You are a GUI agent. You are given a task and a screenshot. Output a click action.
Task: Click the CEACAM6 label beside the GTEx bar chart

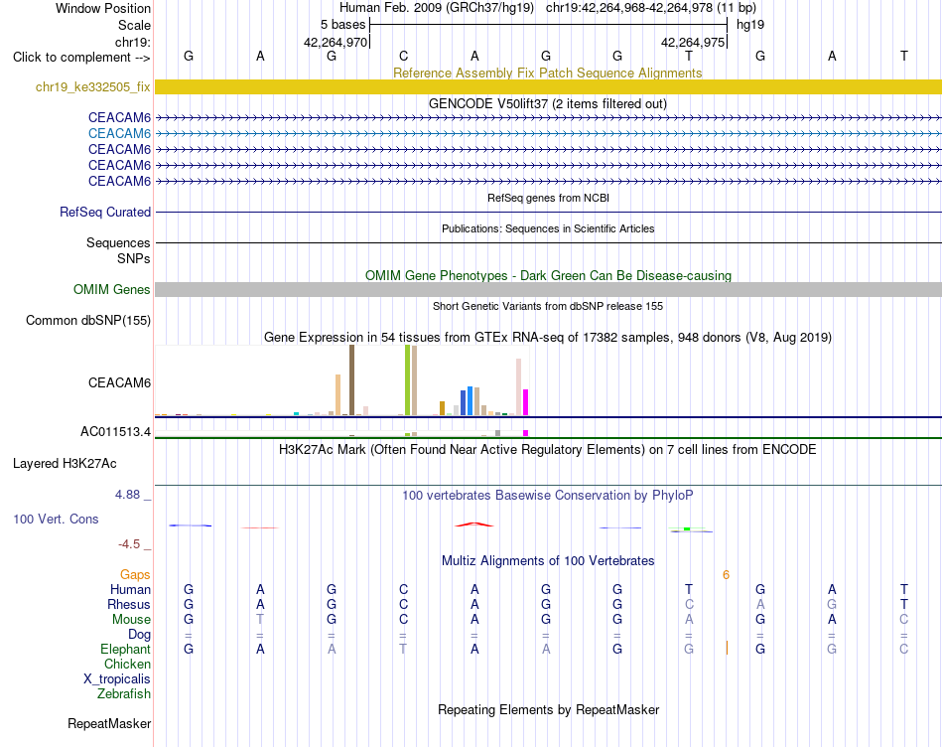(119, 382)
